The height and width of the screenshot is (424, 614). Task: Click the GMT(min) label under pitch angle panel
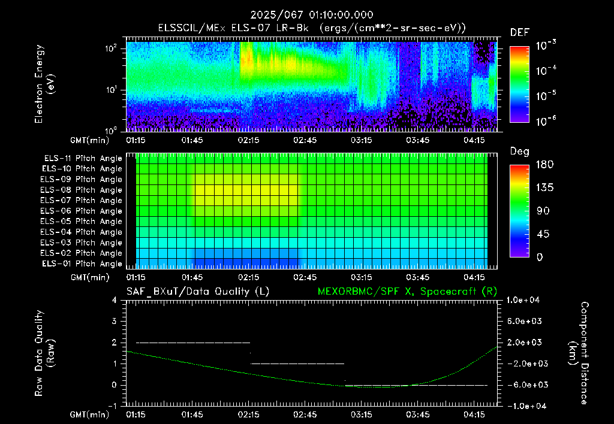click(x=89, y=277)
